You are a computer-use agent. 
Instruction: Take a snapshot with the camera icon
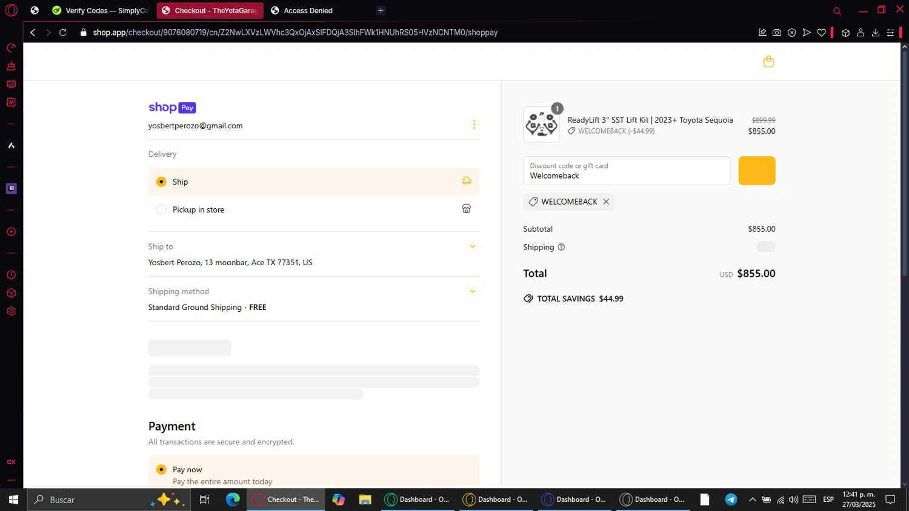click(777, 33)
